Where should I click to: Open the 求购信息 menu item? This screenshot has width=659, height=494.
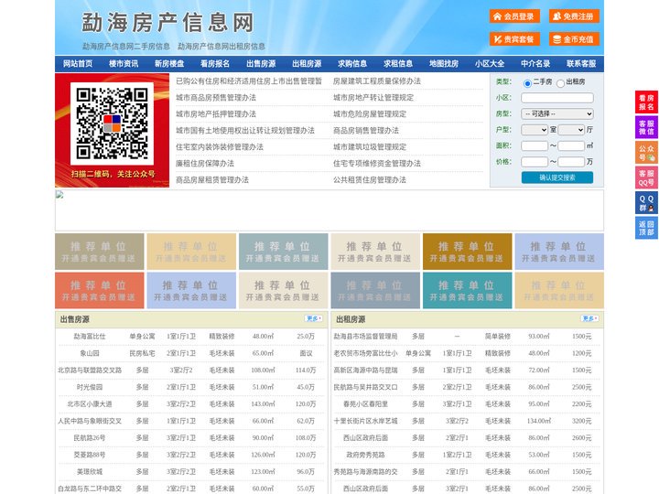coord(352,64)
